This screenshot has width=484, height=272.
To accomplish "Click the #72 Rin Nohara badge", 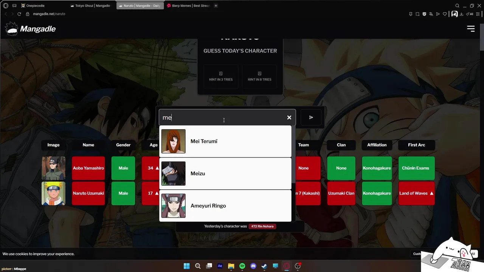I will pos(262,226).
